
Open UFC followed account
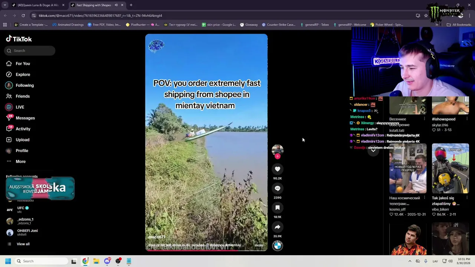coord(22,210)
